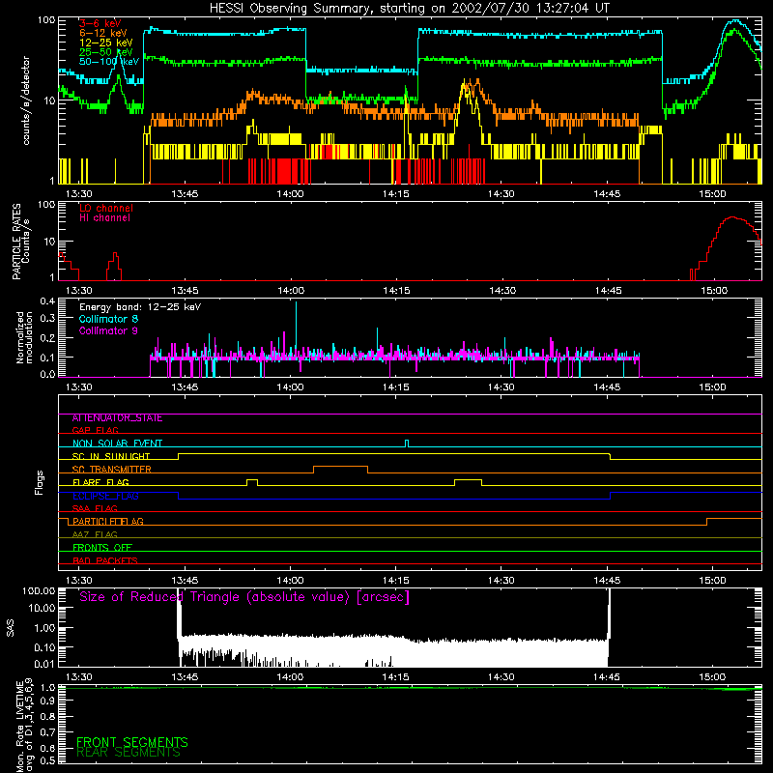Click the ATTENUATOR_STATE flag label
This screenshot has height=773, width=773.
click(x=117, y=418)
